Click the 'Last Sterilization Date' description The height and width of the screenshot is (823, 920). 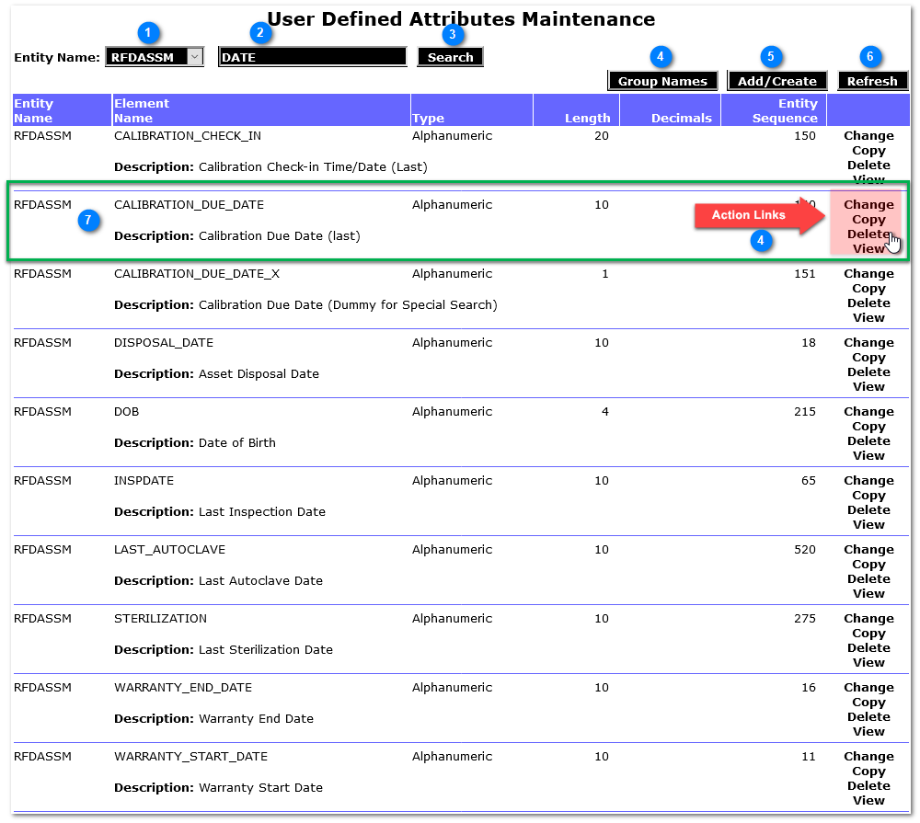point(266,649)
